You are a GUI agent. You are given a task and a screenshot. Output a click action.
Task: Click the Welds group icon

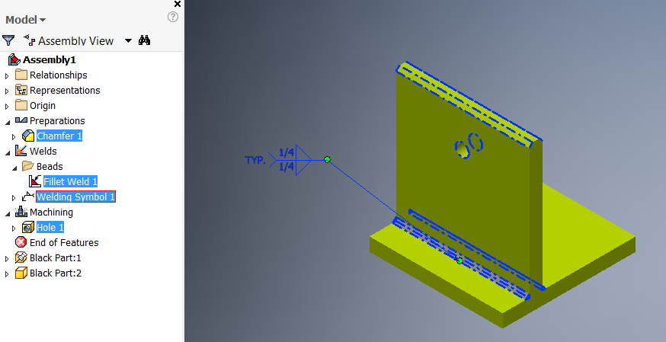tap(21, 151)
